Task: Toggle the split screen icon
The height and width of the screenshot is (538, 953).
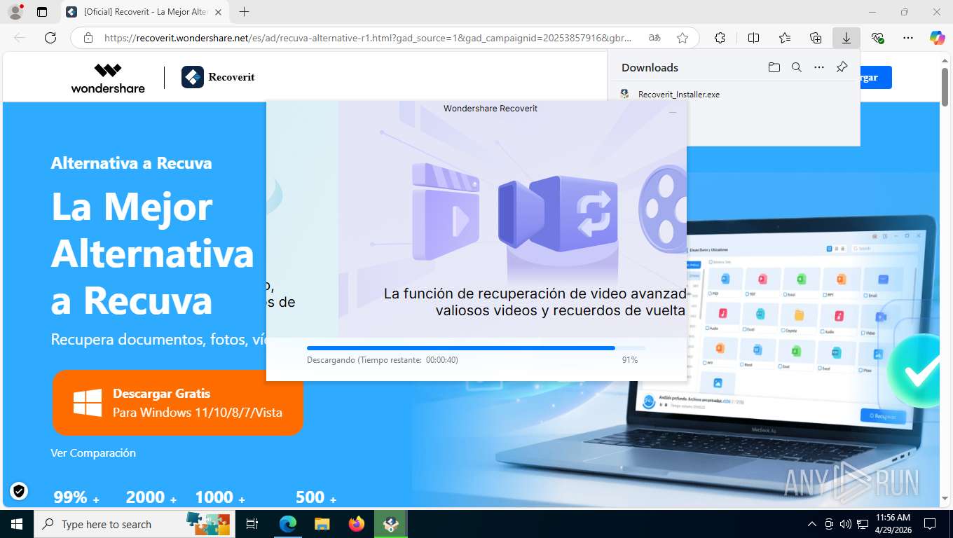Action: (x=753, y=38)
